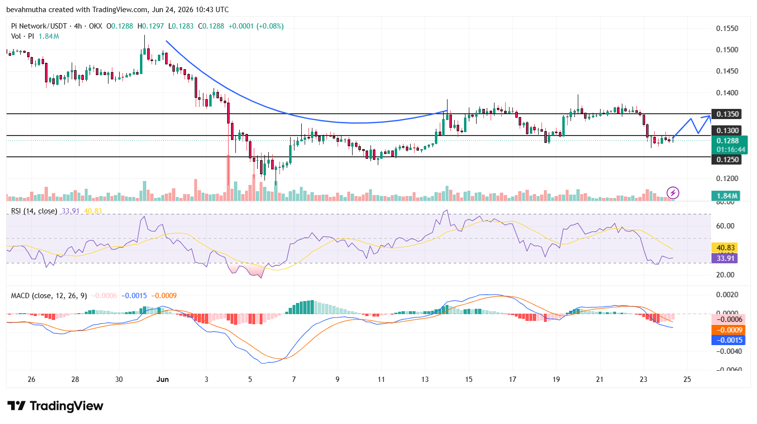This screenshot has height=424, width=757.
Task: Click the '0.1400' price axis label
Action: pos(727,93)
